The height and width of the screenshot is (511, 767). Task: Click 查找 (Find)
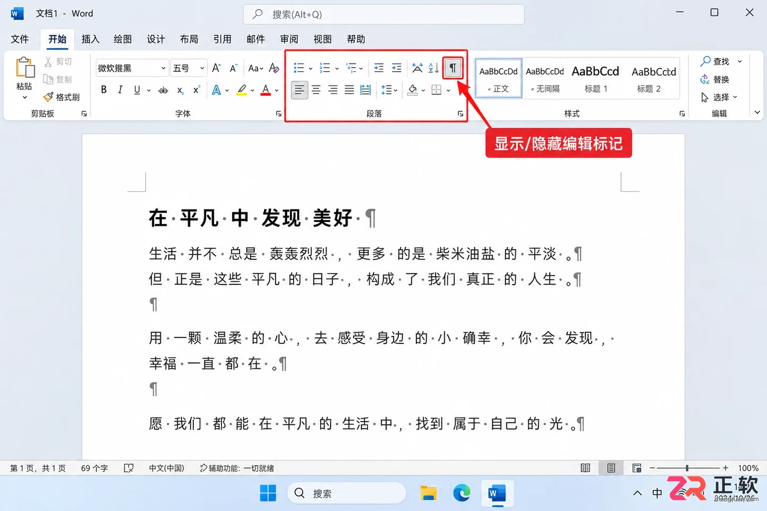715,61
